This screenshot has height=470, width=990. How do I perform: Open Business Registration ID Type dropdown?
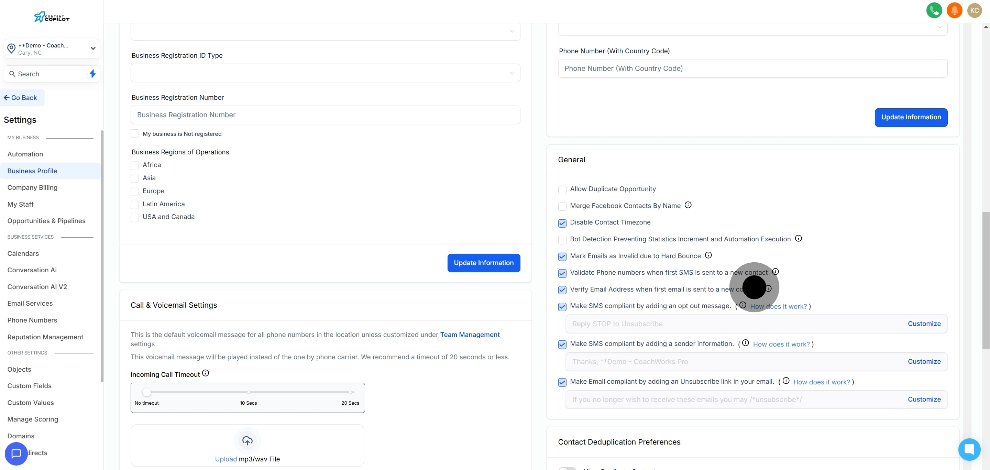click(x=325, y=73)
